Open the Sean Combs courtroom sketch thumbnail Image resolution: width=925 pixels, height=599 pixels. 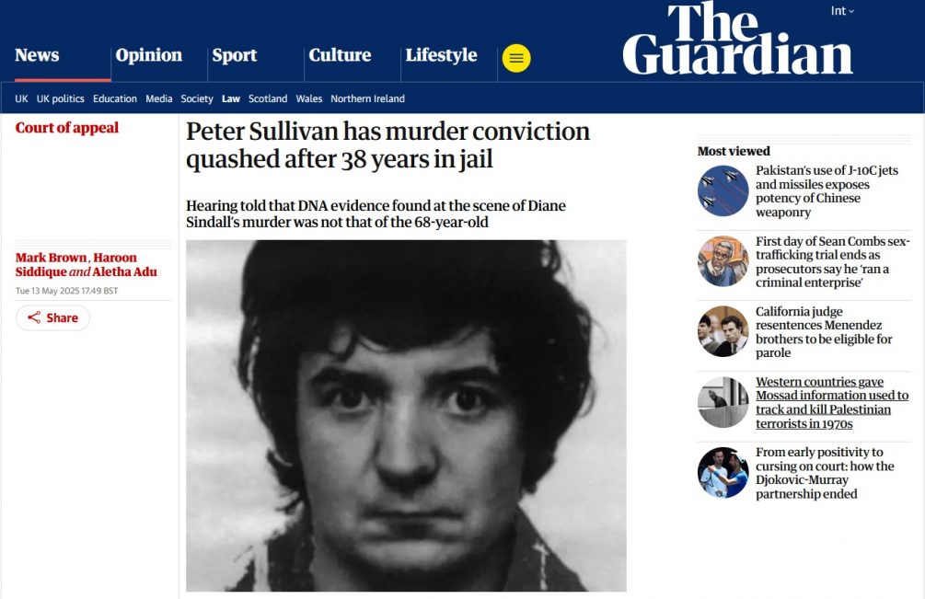coord(723,261)
